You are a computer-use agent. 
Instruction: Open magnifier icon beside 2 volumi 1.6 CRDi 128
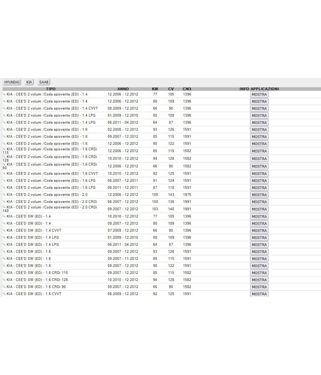click(x=4, y=157)
